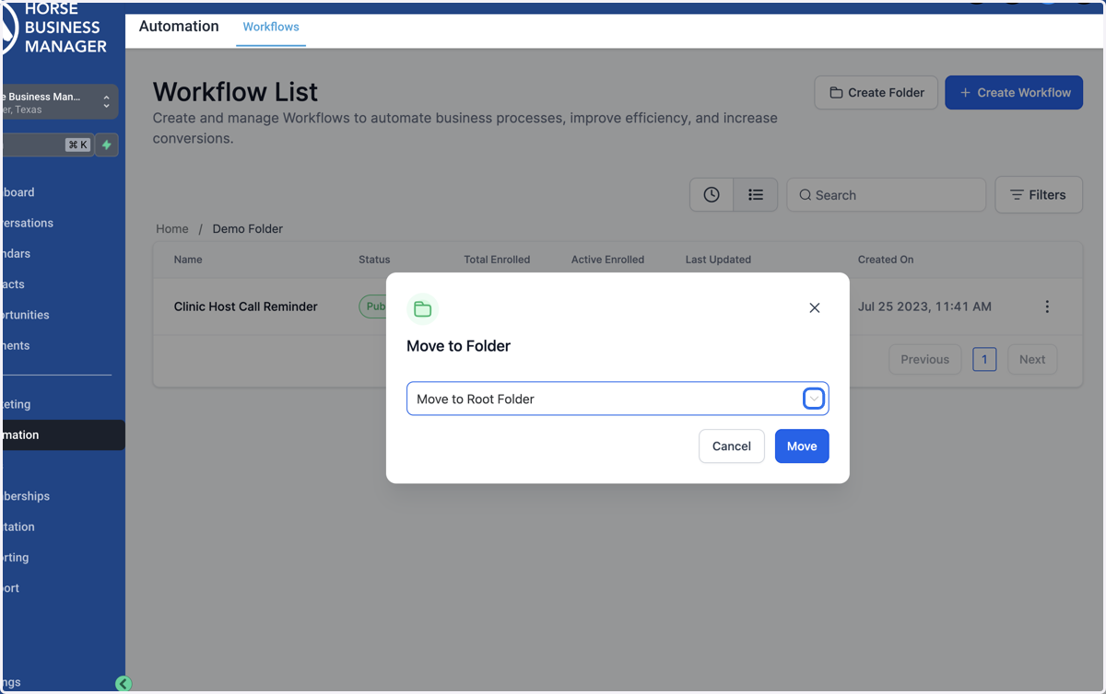Click the recent history clock icon
The image size is (1106, 694).
(712, 195)
